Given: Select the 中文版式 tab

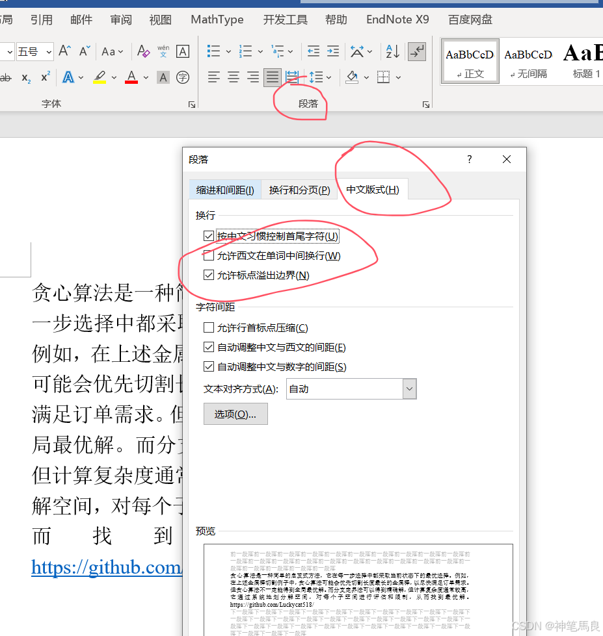Looking at the screenshot, I should [373, 190].
